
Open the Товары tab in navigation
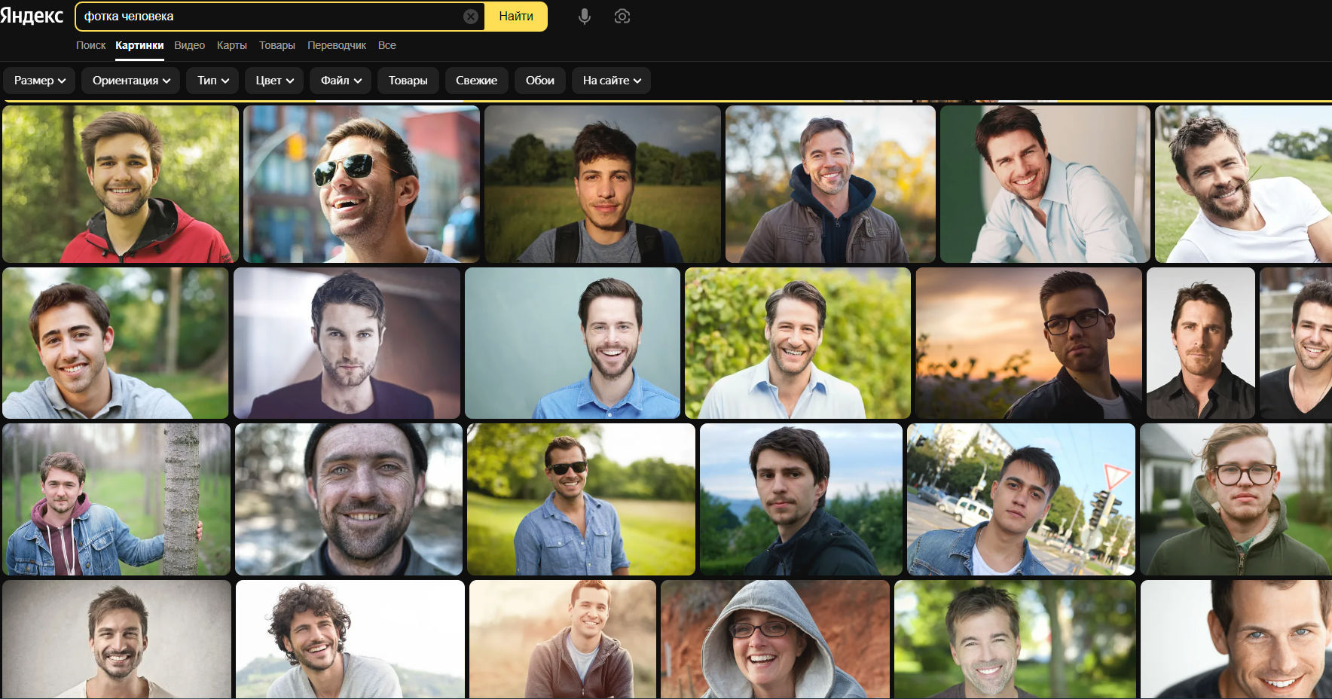point(277,45)
